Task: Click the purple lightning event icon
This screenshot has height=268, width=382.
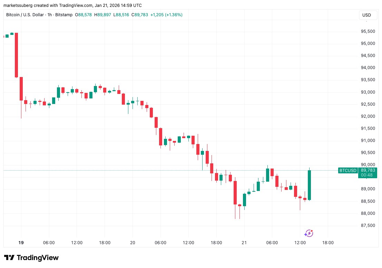Action: [x=308, y=233]
